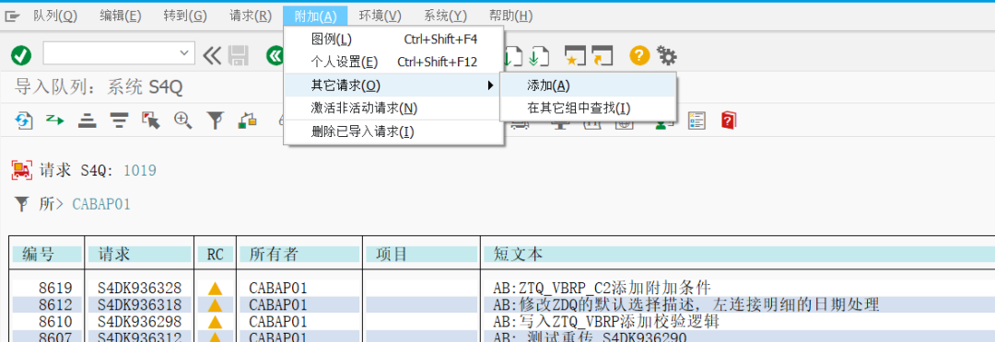The image size is (995, 342).
Task: Click request number S4DK936328
Action: click(x=140, y=289)
